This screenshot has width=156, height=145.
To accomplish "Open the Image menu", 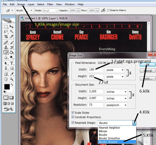I will pos(21,4).
